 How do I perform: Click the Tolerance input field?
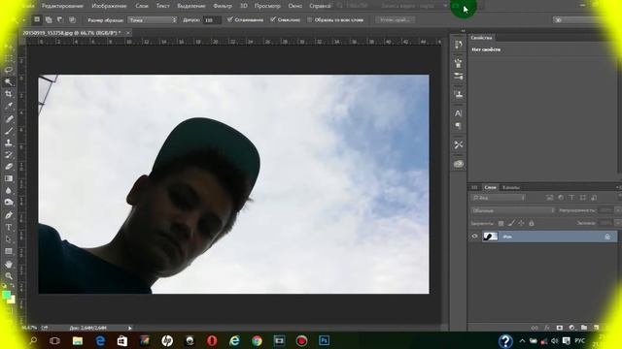[212, 19]
